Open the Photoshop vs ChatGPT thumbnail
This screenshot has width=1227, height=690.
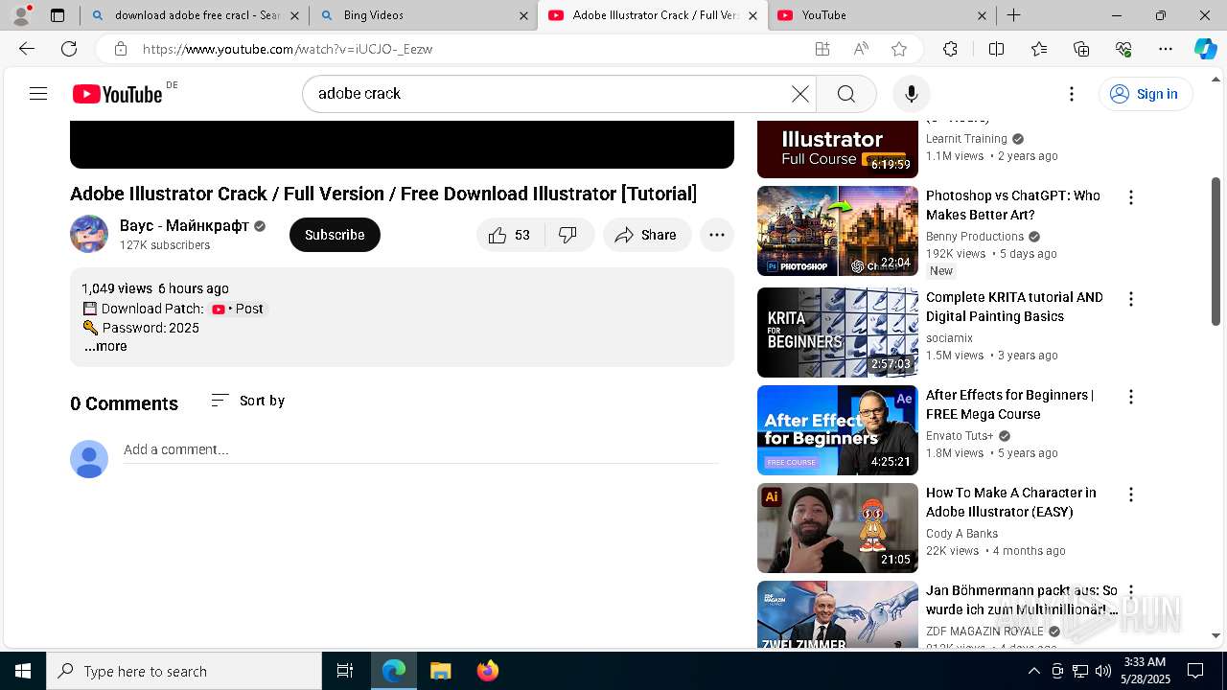tap(838, 231)
